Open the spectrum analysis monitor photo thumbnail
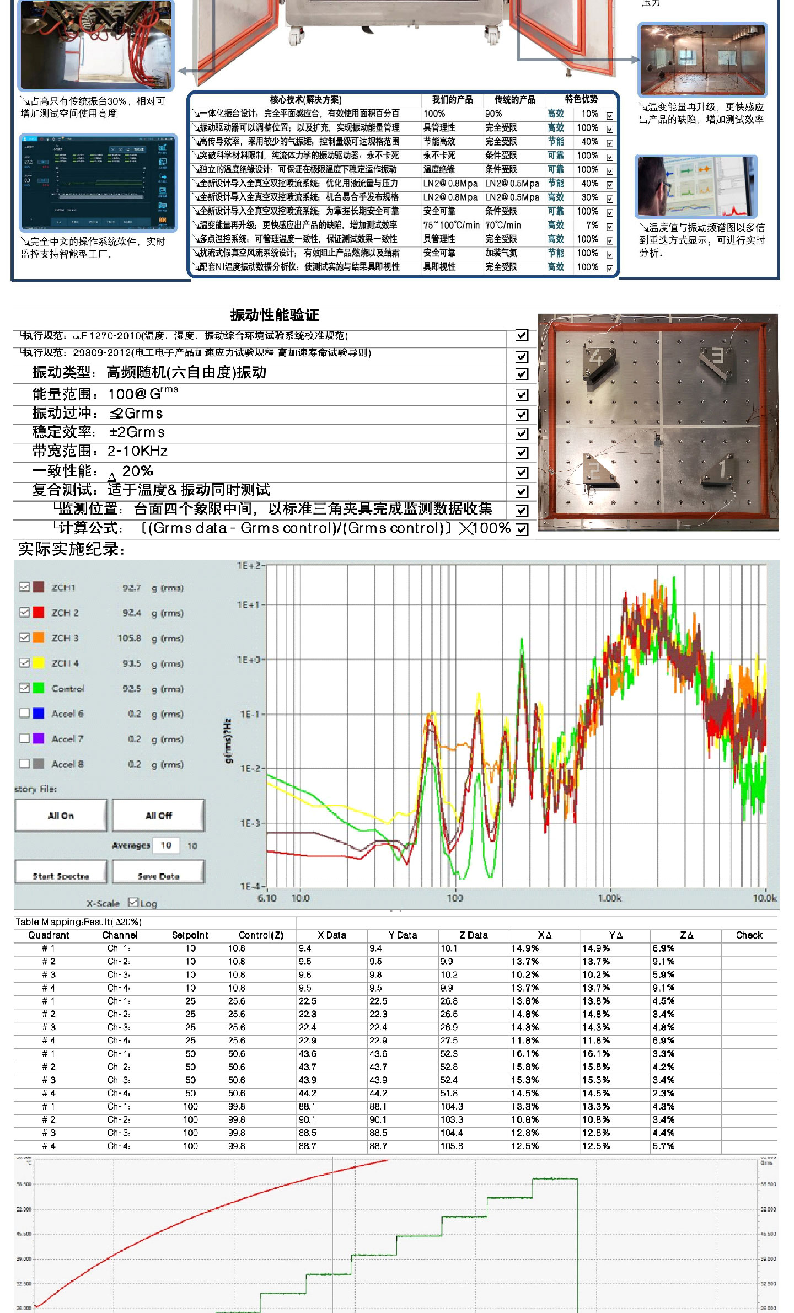This screenshot has height=1313, width=794. point(696,187)
